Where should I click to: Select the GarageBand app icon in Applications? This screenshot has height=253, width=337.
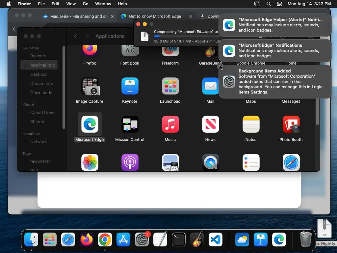pos(210,51)
